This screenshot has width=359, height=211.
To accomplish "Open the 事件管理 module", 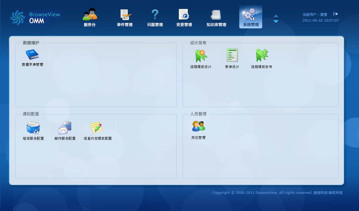I will [124, 17].
